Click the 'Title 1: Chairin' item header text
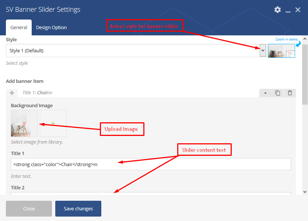 coord(37,93)
